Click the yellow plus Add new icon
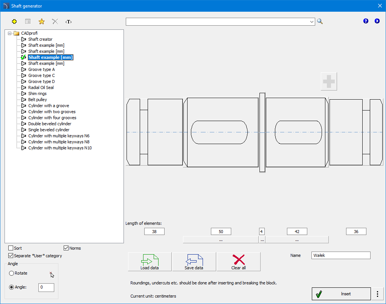 (14, 21)
